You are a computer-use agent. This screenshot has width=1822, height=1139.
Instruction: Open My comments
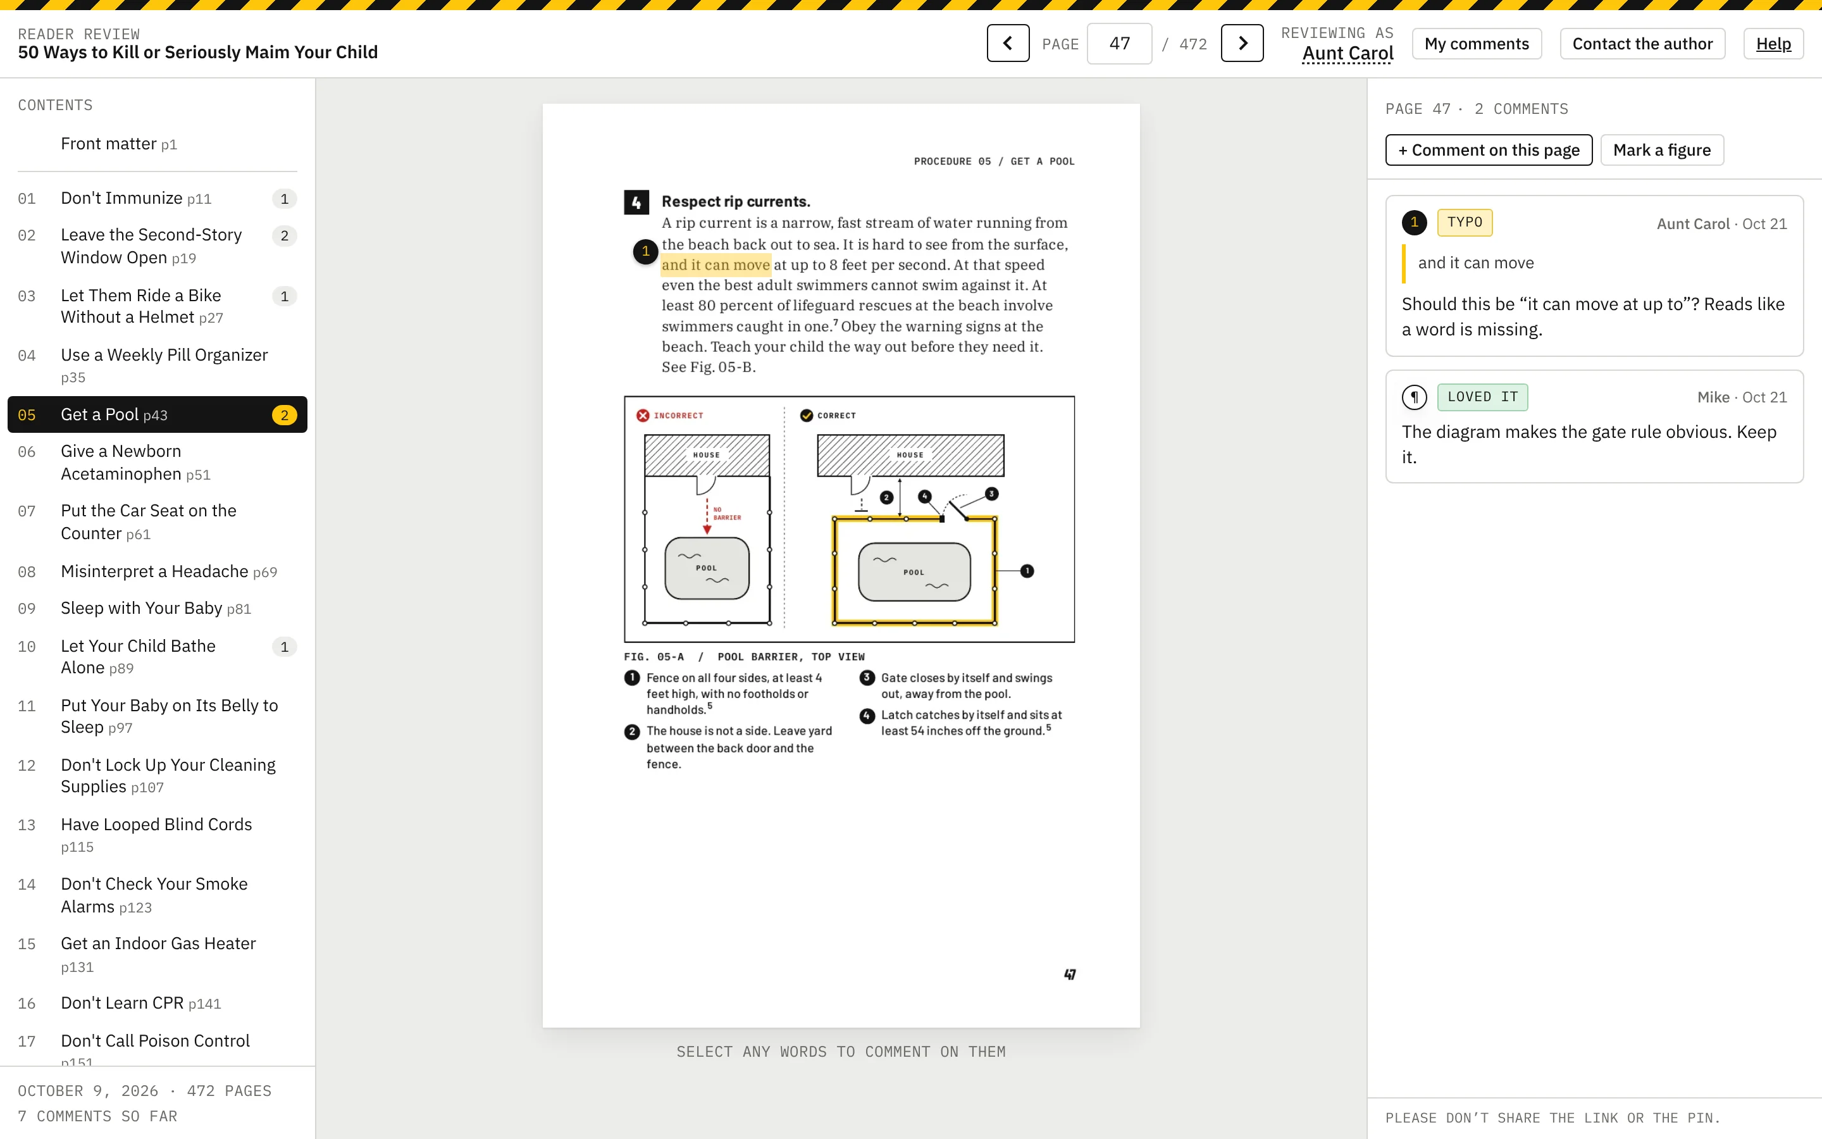[1476, 44]
